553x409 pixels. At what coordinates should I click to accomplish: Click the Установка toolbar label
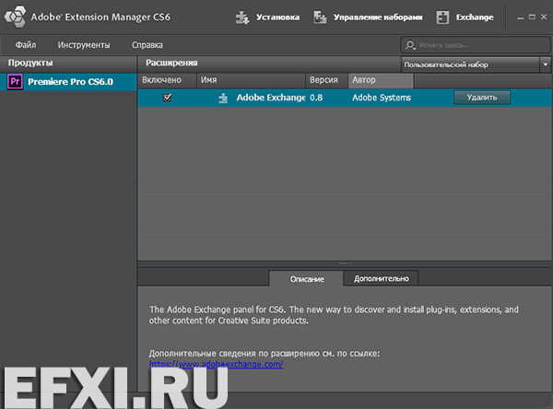point(277,18)
